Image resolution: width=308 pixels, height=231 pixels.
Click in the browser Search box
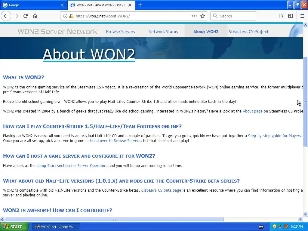233,16
